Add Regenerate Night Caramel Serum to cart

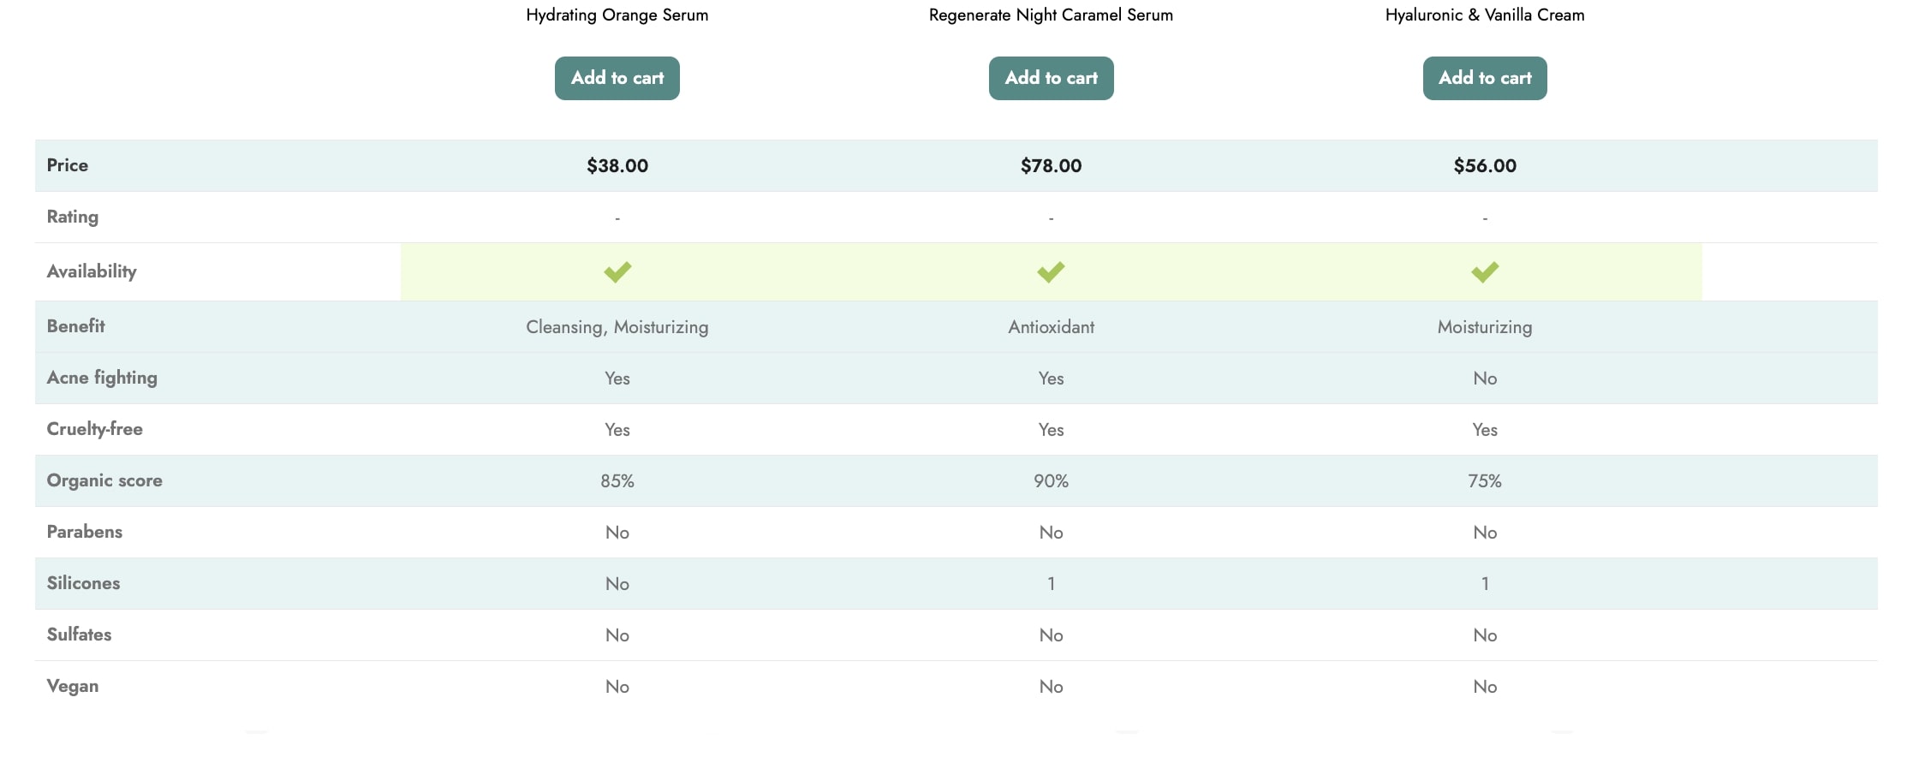pos(1051,78)
